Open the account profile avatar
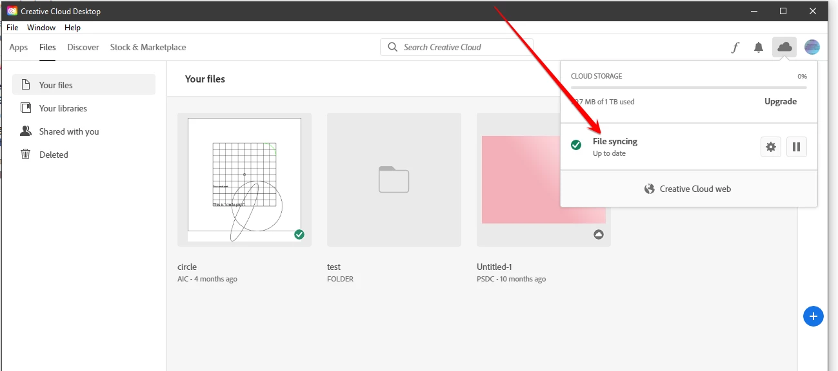 click(x=812, y=47)
